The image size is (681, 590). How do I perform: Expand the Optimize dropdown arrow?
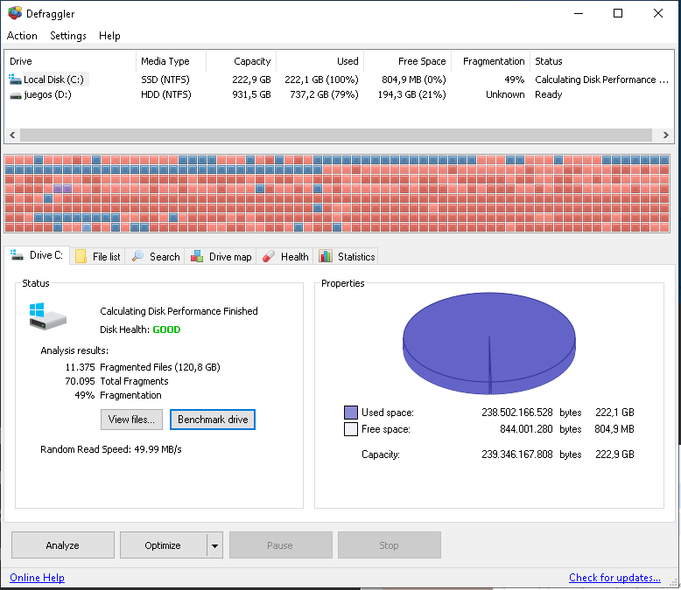point(215,545)
